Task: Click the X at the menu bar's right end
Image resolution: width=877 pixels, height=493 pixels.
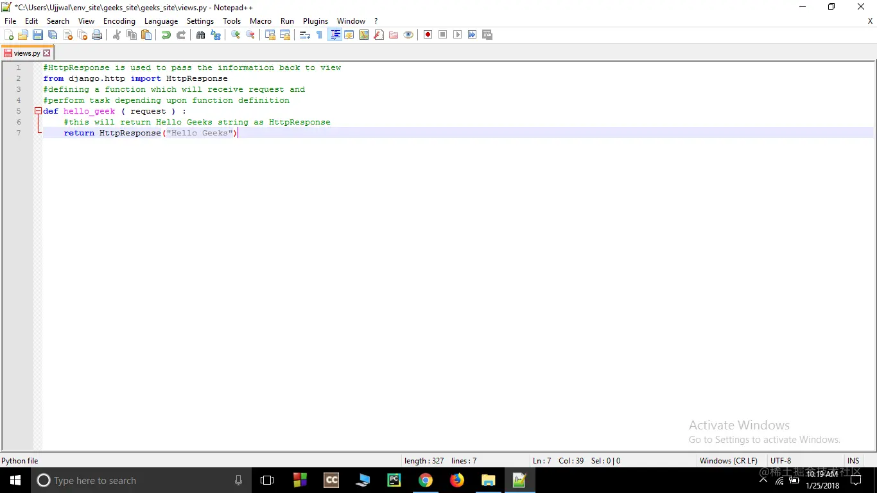Action: 871,21
